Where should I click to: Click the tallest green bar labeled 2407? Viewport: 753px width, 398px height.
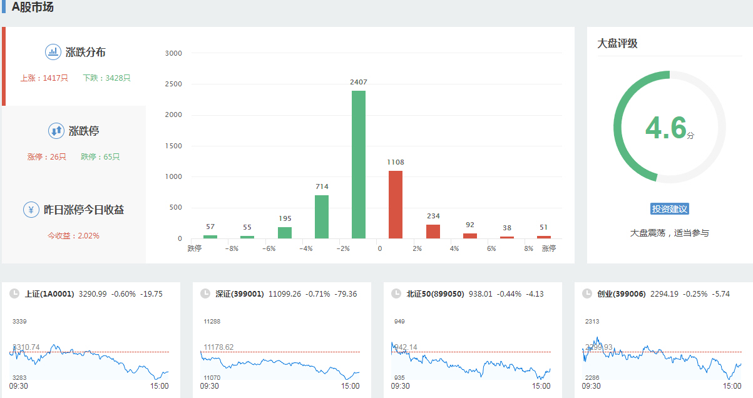(359, 165)
